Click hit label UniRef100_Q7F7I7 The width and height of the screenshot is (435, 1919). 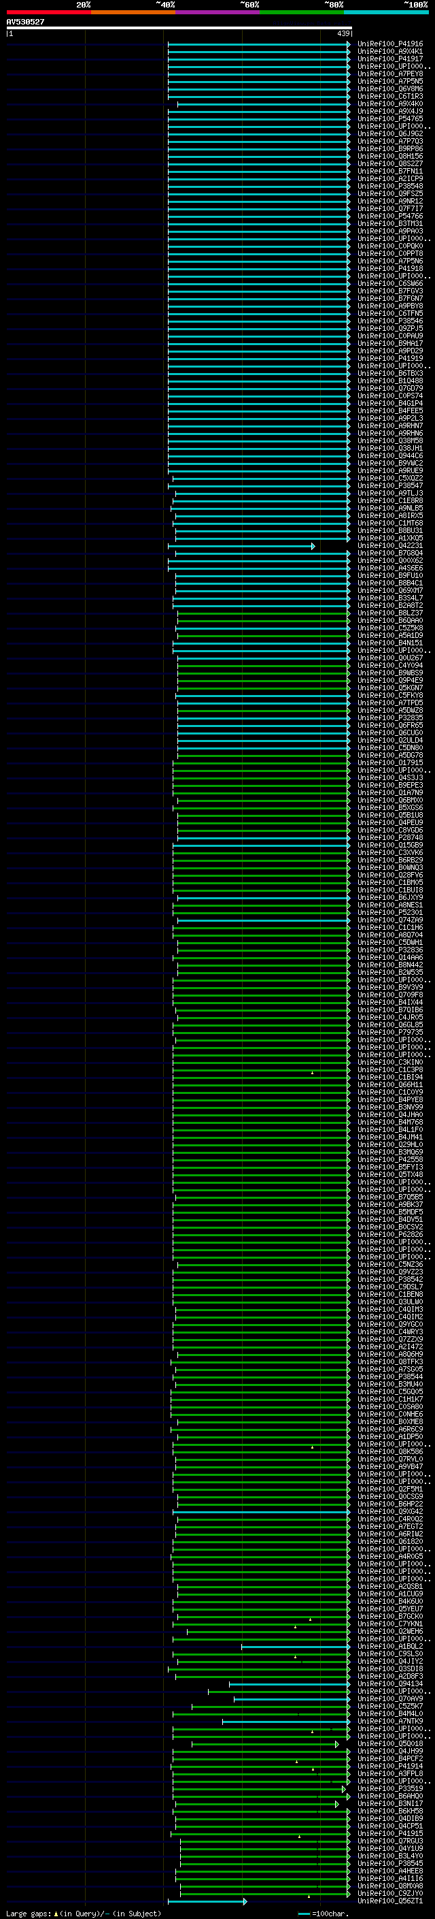389,208
